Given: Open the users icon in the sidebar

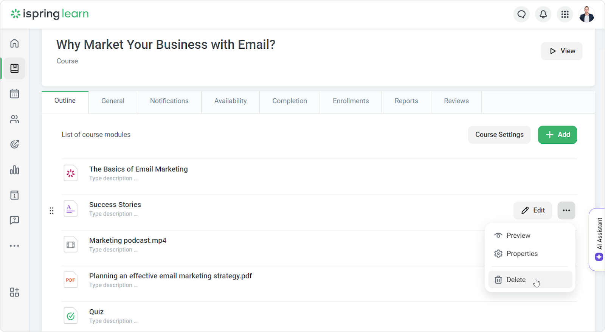Looking at the screenshot, I should coord(14,119).
